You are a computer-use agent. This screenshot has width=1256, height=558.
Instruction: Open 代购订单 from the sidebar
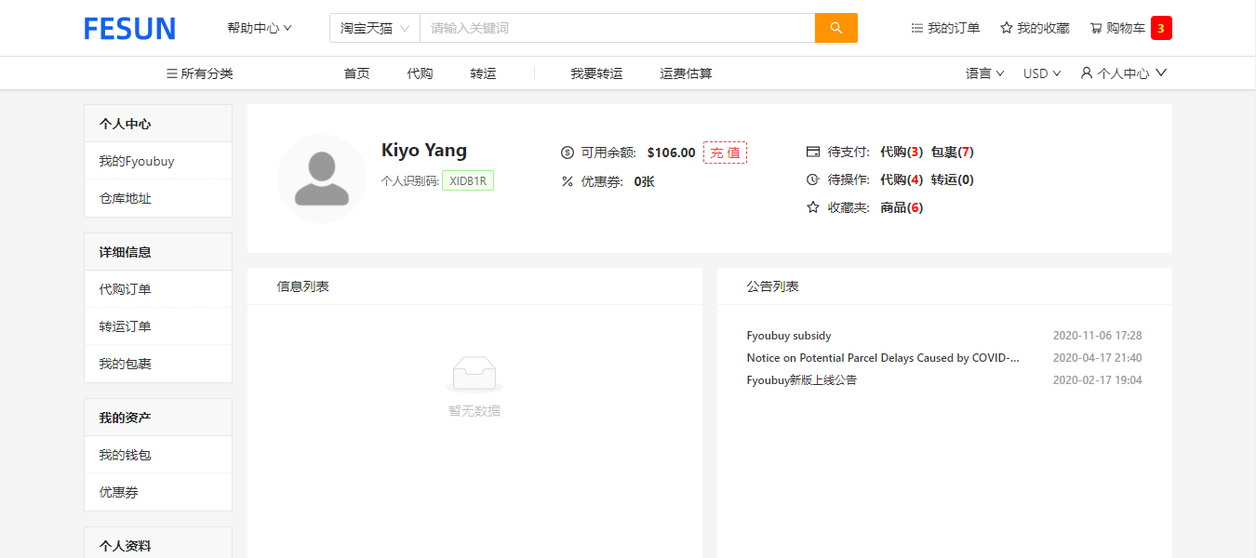(125, 289)
